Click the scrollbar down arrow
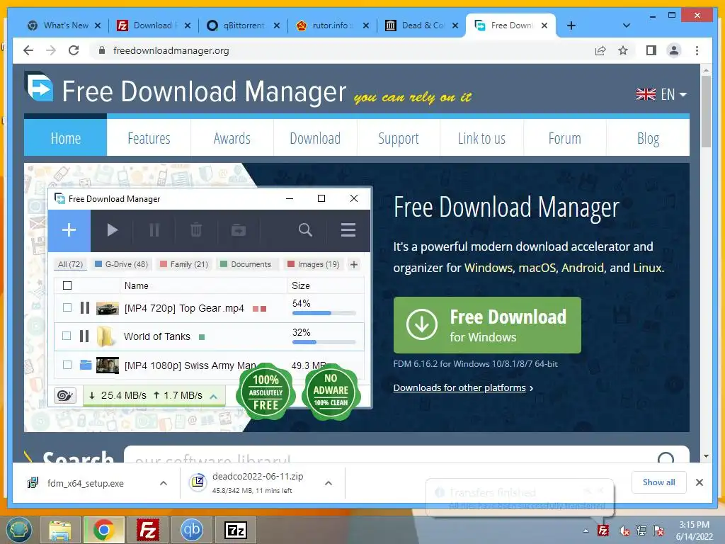 click(x=706, y=456)
